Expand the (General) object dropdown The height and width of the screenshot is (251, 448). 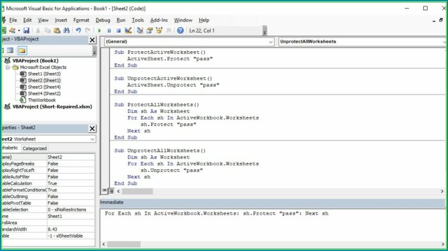[x=271, y=42]
